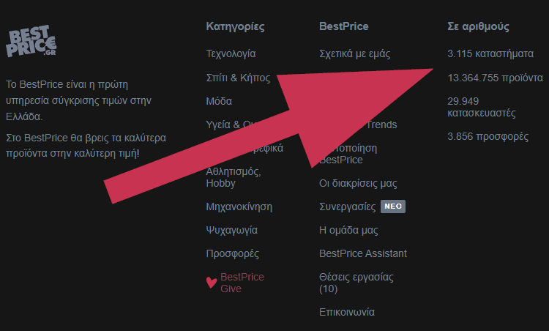This screenshot has height=331, width=549.
Task: Click the BestPrice.gr logo
Action: [31, 40]
